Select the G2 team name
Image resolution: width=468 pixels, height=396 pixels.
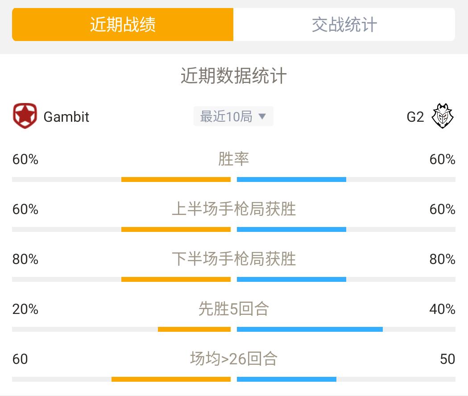[x=415, y=117]
